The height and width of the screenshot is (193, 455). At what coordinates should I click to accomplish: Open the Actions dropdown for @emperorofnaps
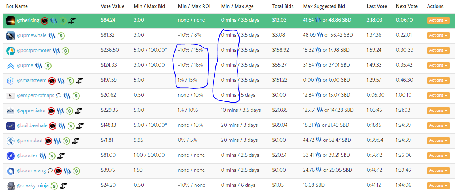438,96
